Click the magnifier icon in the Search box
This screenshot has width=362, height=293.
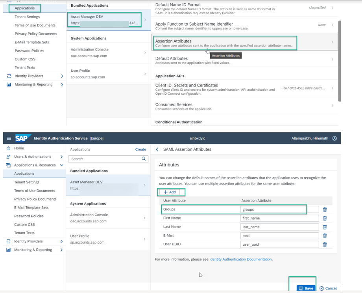pos(144,159)
